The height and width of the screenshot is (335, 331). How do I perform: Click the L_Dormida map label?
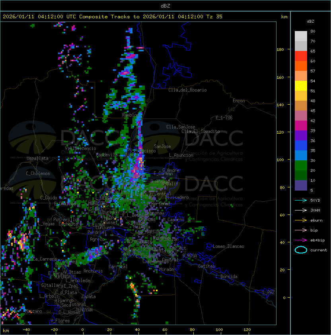click(x=226, y=277)
